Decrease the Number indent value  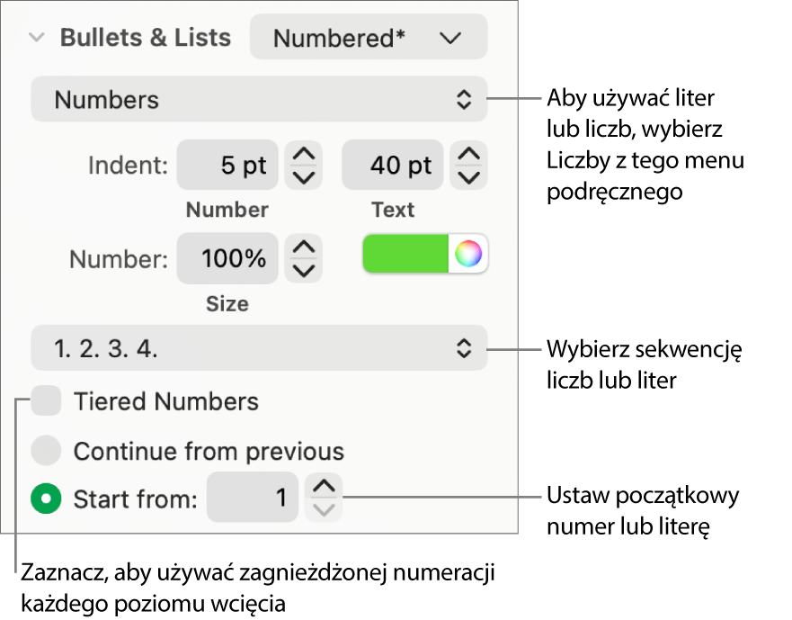point(304,176)
